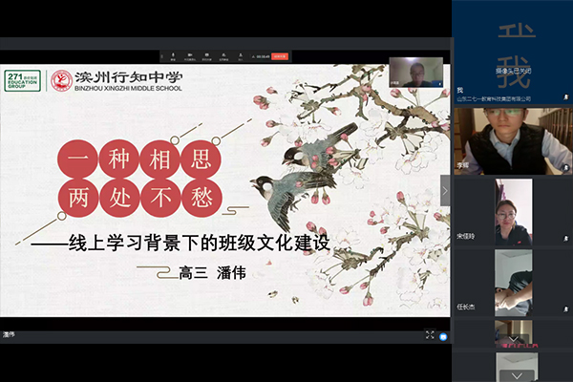Click the muted mic icon on 我 tile
Viewport: 573px width, 382px height.
coord(566,97)
